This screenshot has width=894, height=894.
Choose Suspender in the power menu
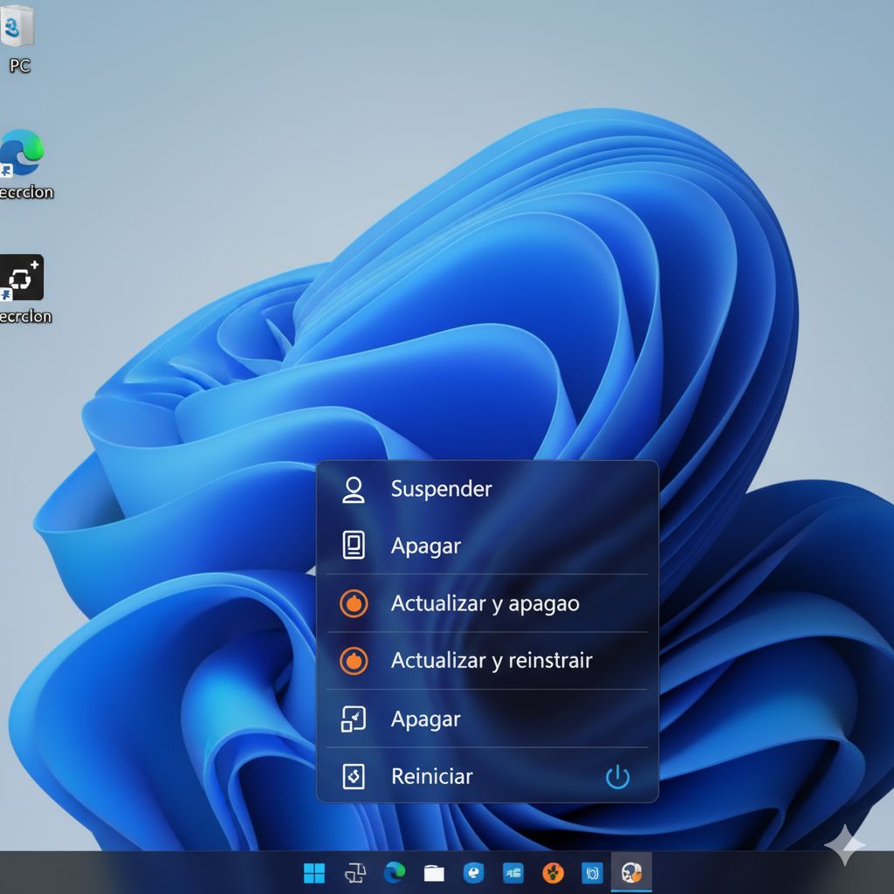(x=487, y=489)
